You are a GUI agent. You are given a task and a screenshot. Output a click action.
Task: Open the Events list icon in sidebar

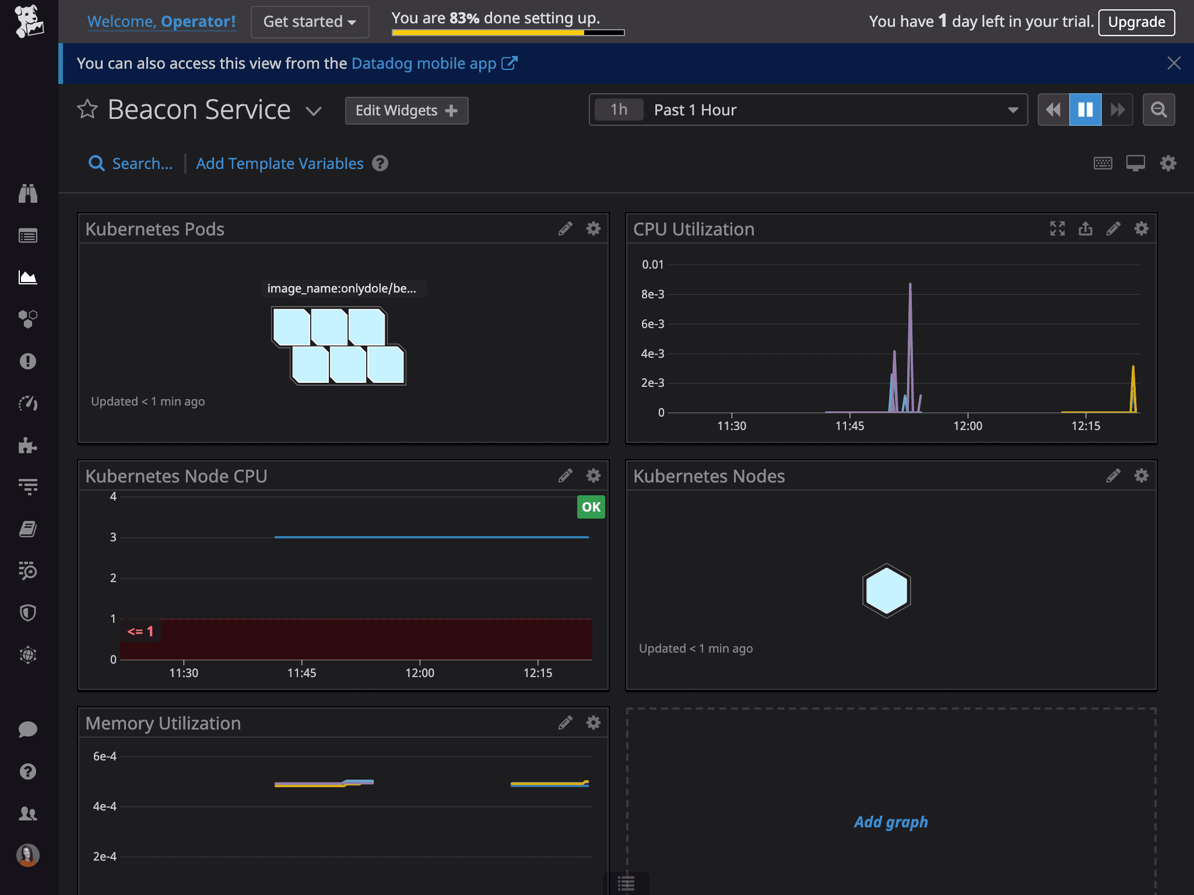click(x=28, y=235)
